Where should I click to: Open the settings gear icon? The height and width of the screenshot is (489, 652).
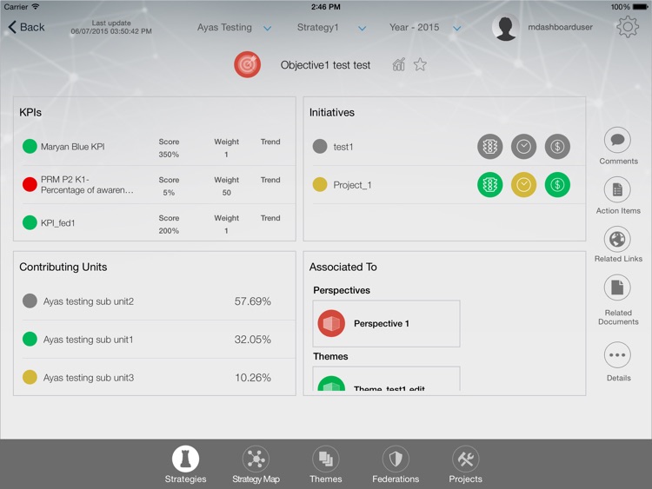(x=628, y=27)
